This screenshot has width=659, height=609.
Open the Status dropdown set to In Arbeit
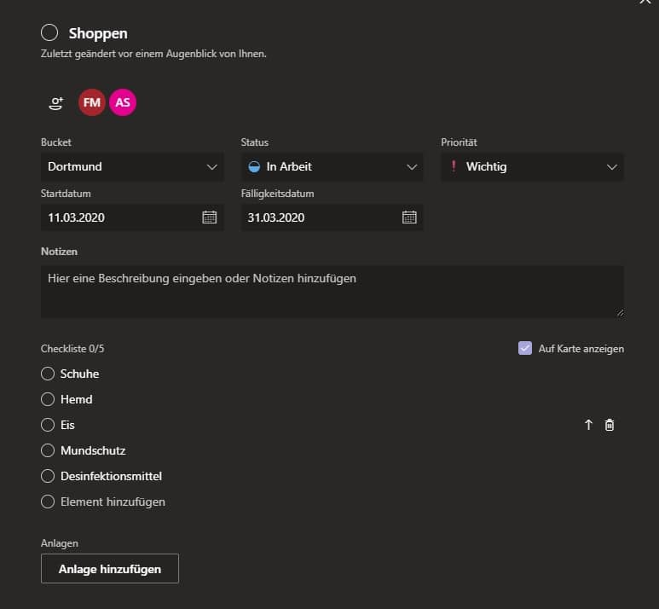[332, 167]
